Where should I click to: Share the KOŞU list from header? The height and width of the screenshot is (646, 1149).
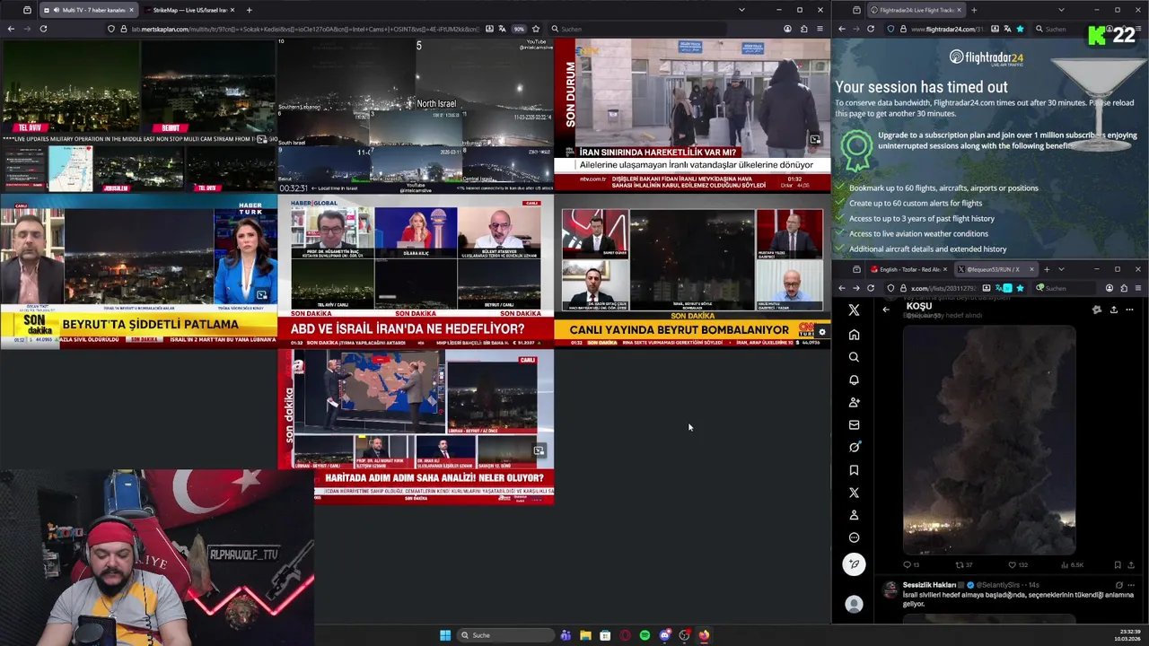1113,310
